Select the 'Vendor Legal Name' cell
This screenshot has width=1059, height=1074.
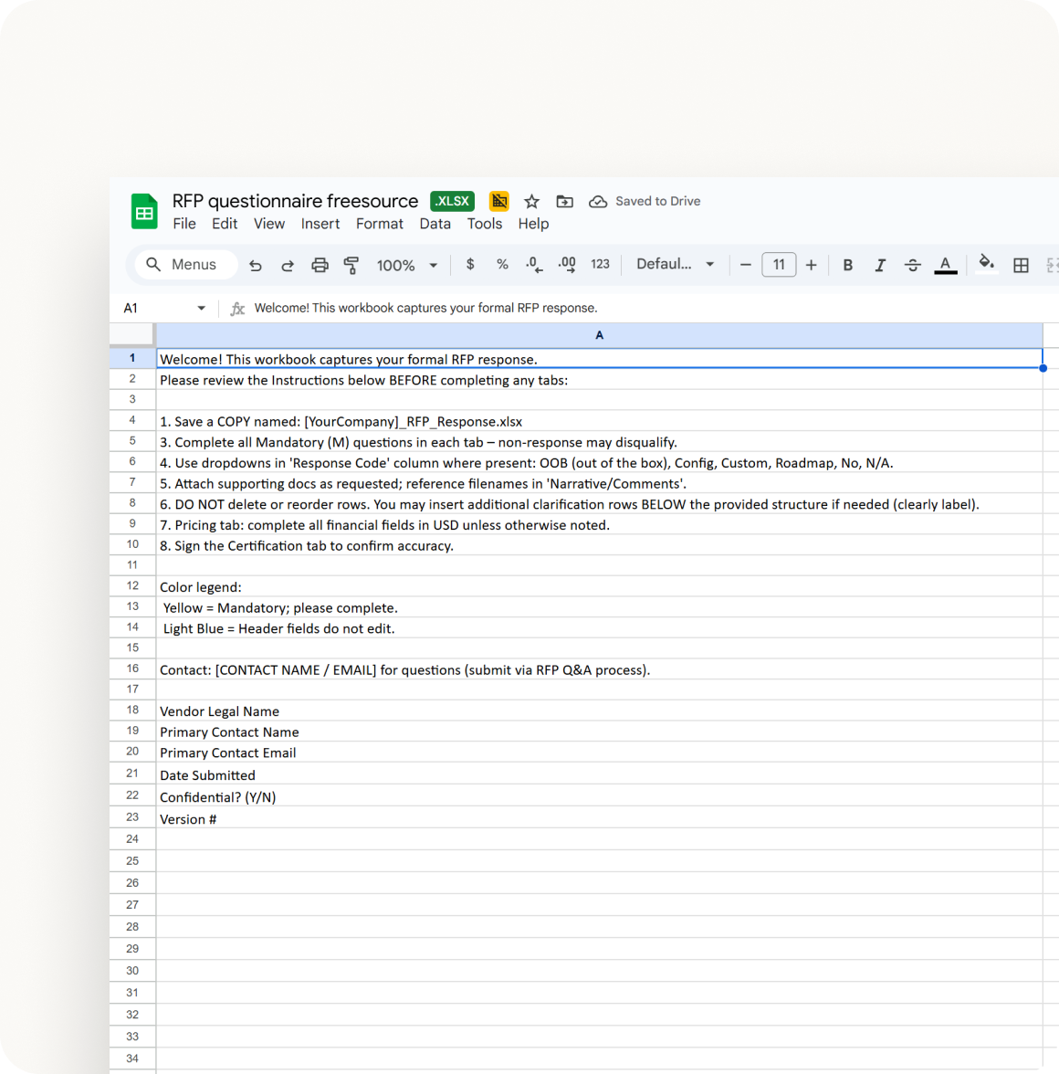point(599,711)
